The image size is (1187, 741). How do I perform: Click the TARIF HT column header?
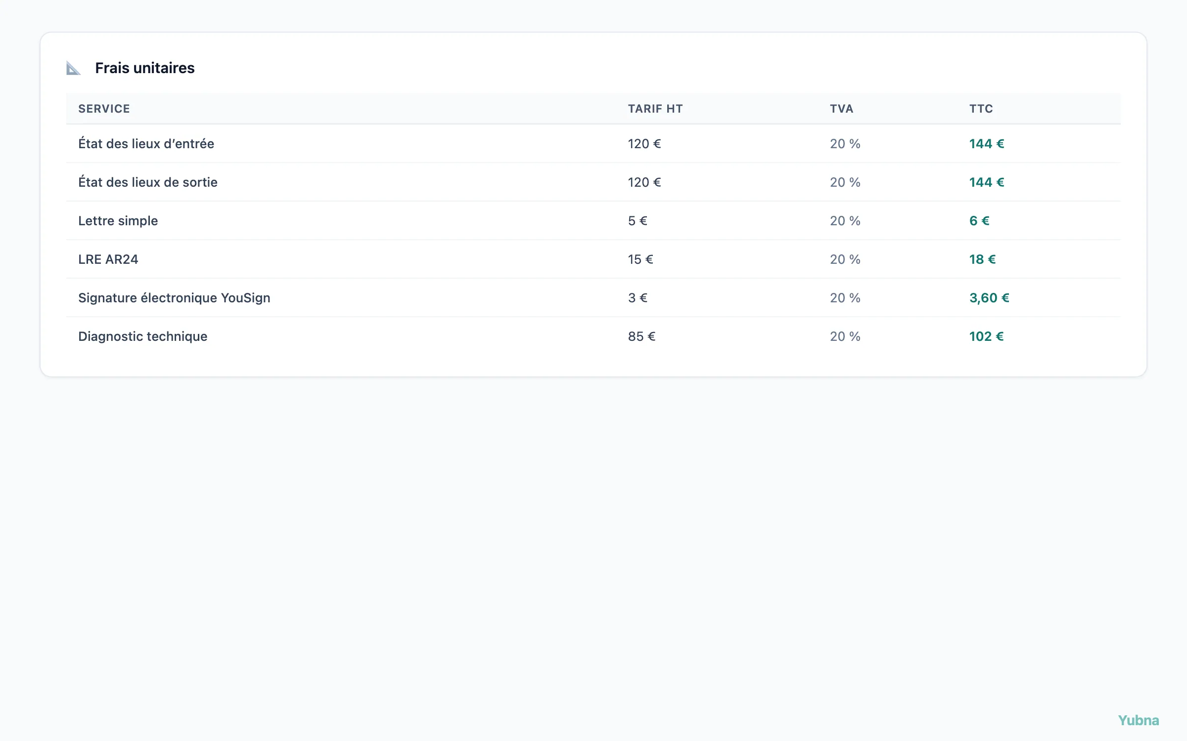pyautogui.click(x=655, y=109)
